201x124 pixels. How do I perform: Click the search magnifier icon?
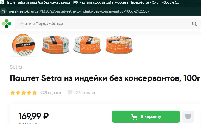[194, 24]
